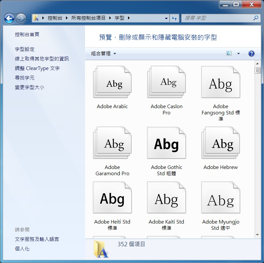Click the fonts folder icon in details pane
The height and width of the screenshot is (263, 264).
click(101, 249)
